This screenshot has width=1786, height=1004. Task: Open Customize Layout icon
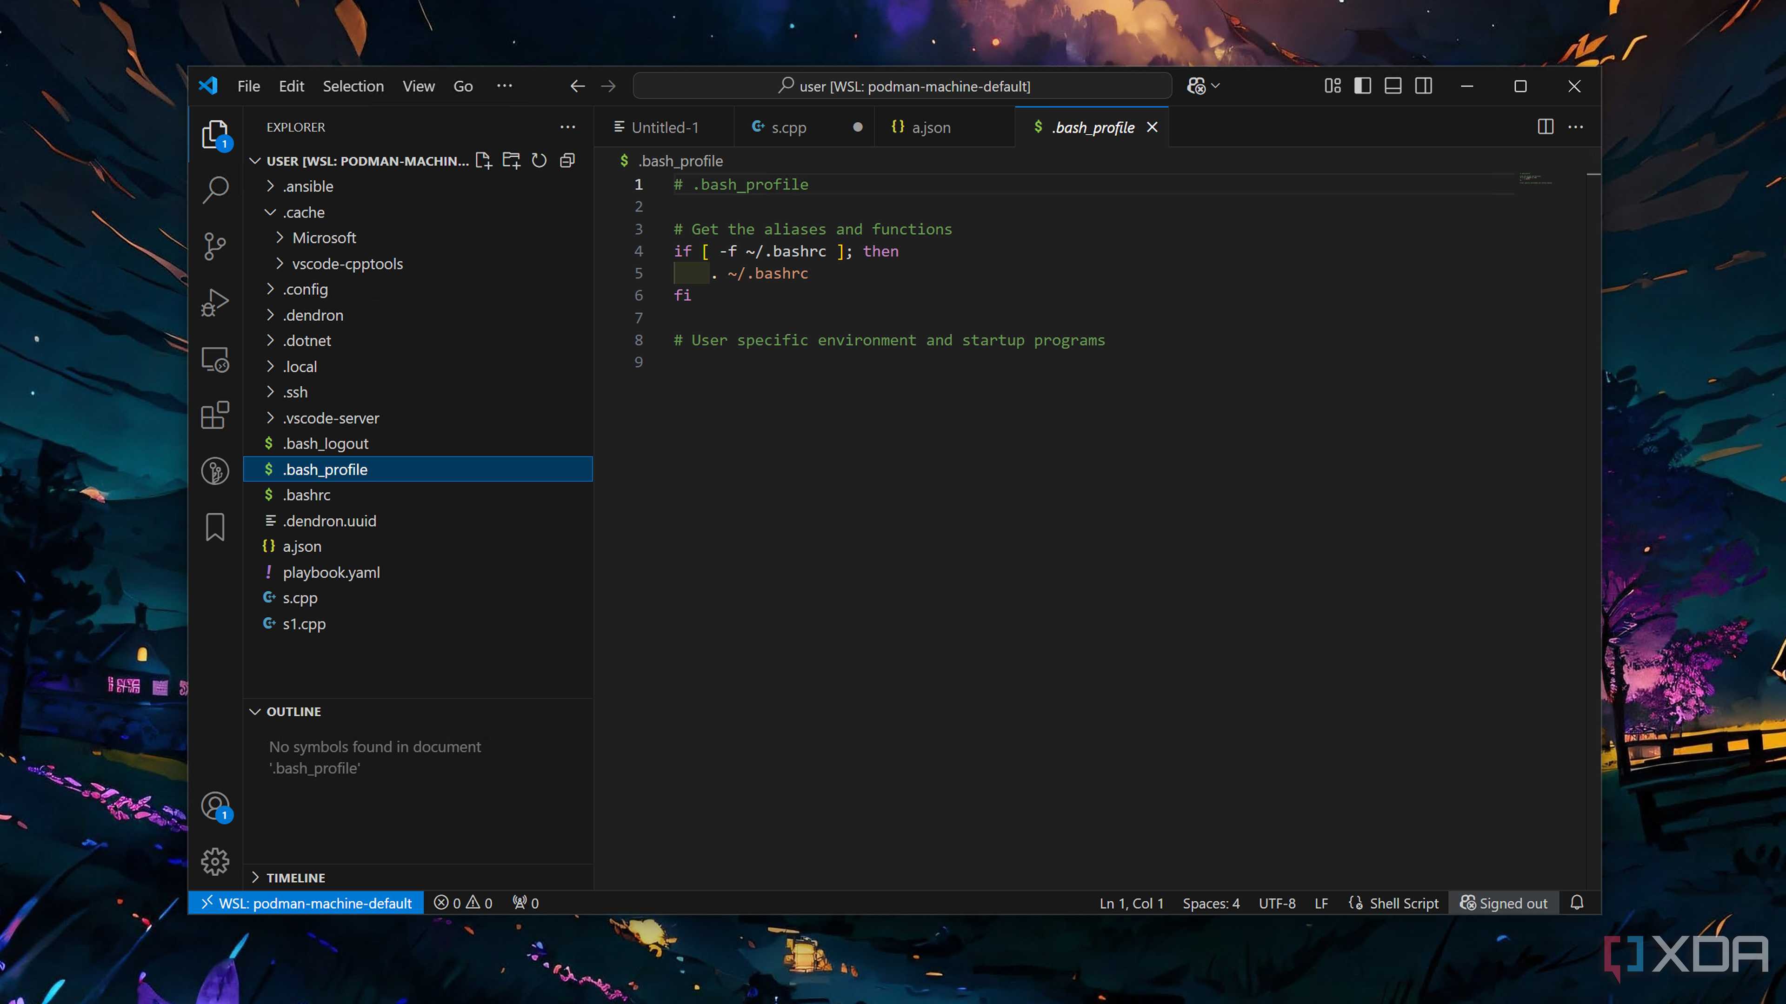click(1333, 86)
